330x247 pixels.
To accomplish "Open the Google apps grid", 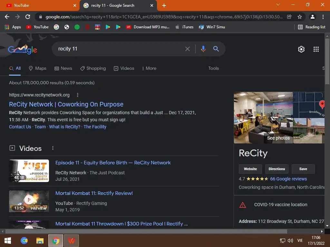I will tap(316, 49).
